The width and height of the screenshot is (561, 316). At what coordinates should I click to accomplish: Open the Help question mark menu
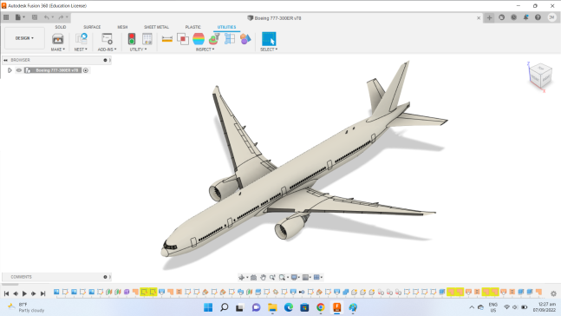[538, 17]
